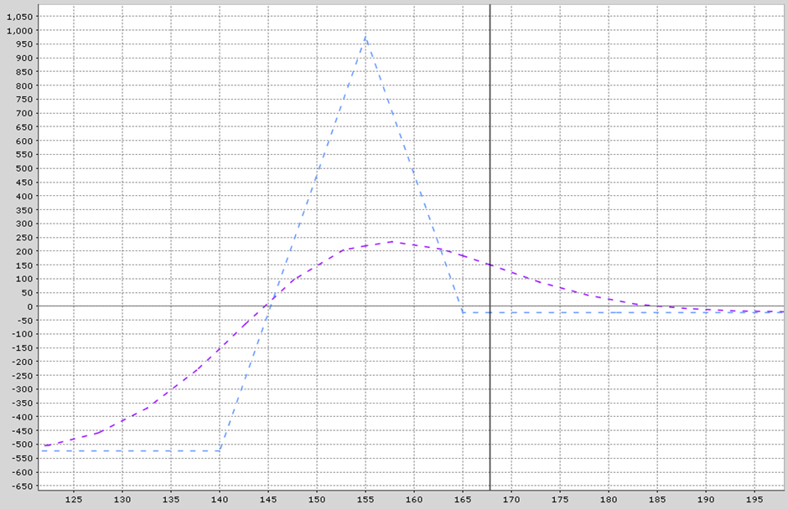Image resolution: width=788 pixels, height=509 pixels.
Task: Click the -300 y-axis tick label
Action: click(23, 389)
